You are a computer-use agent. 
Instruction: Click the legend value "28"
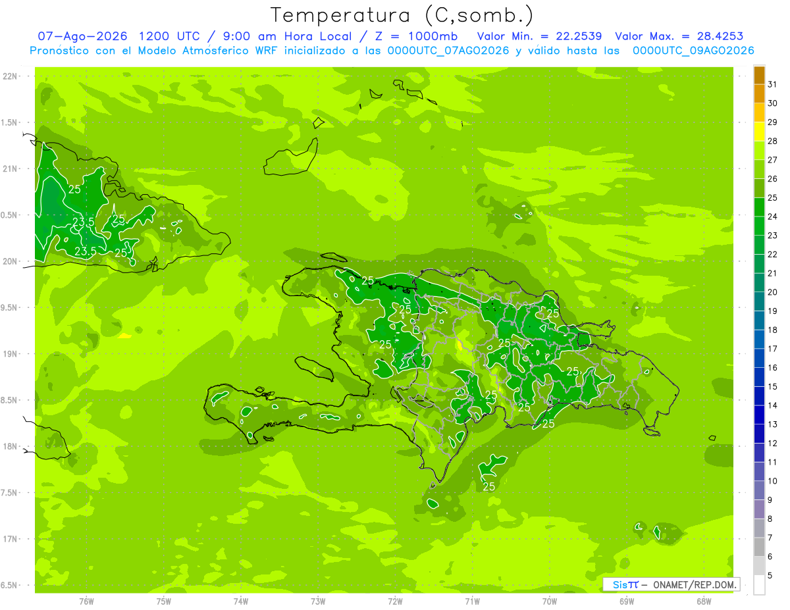(x=773, y=141)
